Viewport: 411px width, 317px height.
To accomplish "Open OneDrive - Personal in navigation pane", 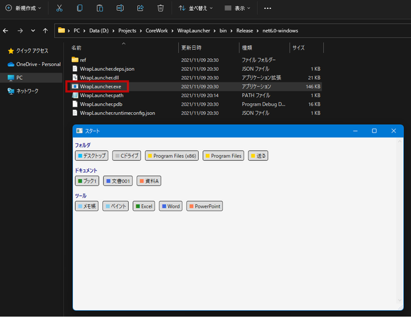I will pyautogui.click(x=38, y=64).
